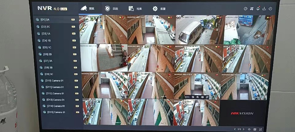Select camera [D5] 1C in list
295x132 pixels.
coord(47,48)
